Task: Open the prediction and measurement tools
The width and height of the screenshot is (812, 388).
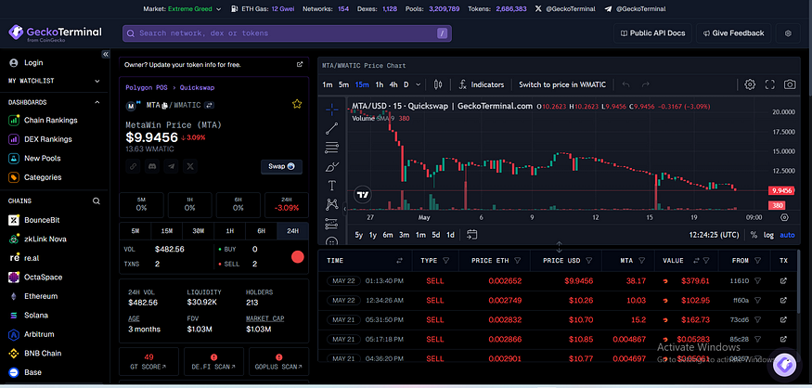Action: pyautogui.click(x=332, y=224)
